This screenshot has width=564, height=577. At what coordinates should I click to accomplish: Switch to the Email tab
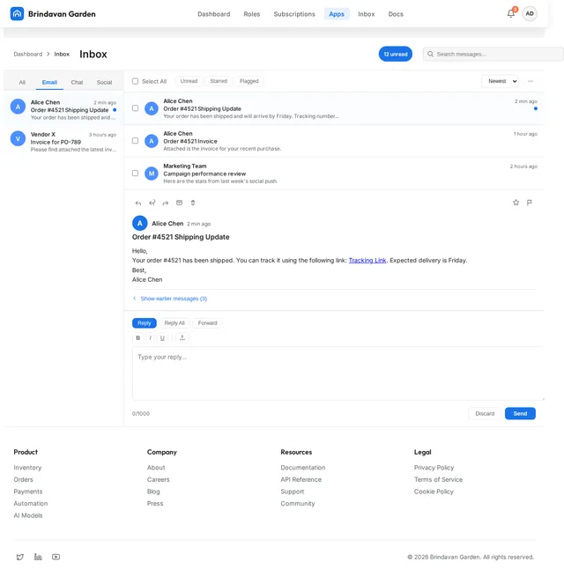click(49, 82)
